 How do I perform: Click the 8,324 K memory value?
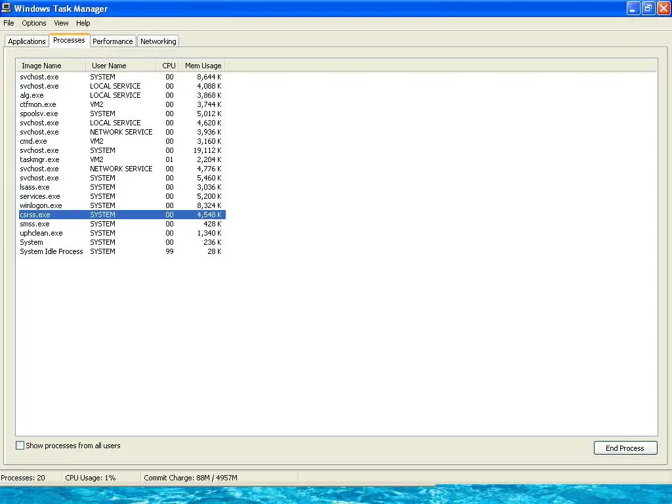pyautogui.click(x=209, y=205)
